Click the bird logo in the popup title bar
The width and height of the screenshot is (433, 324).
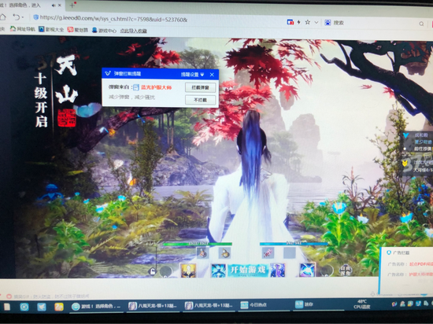(108, 73)
